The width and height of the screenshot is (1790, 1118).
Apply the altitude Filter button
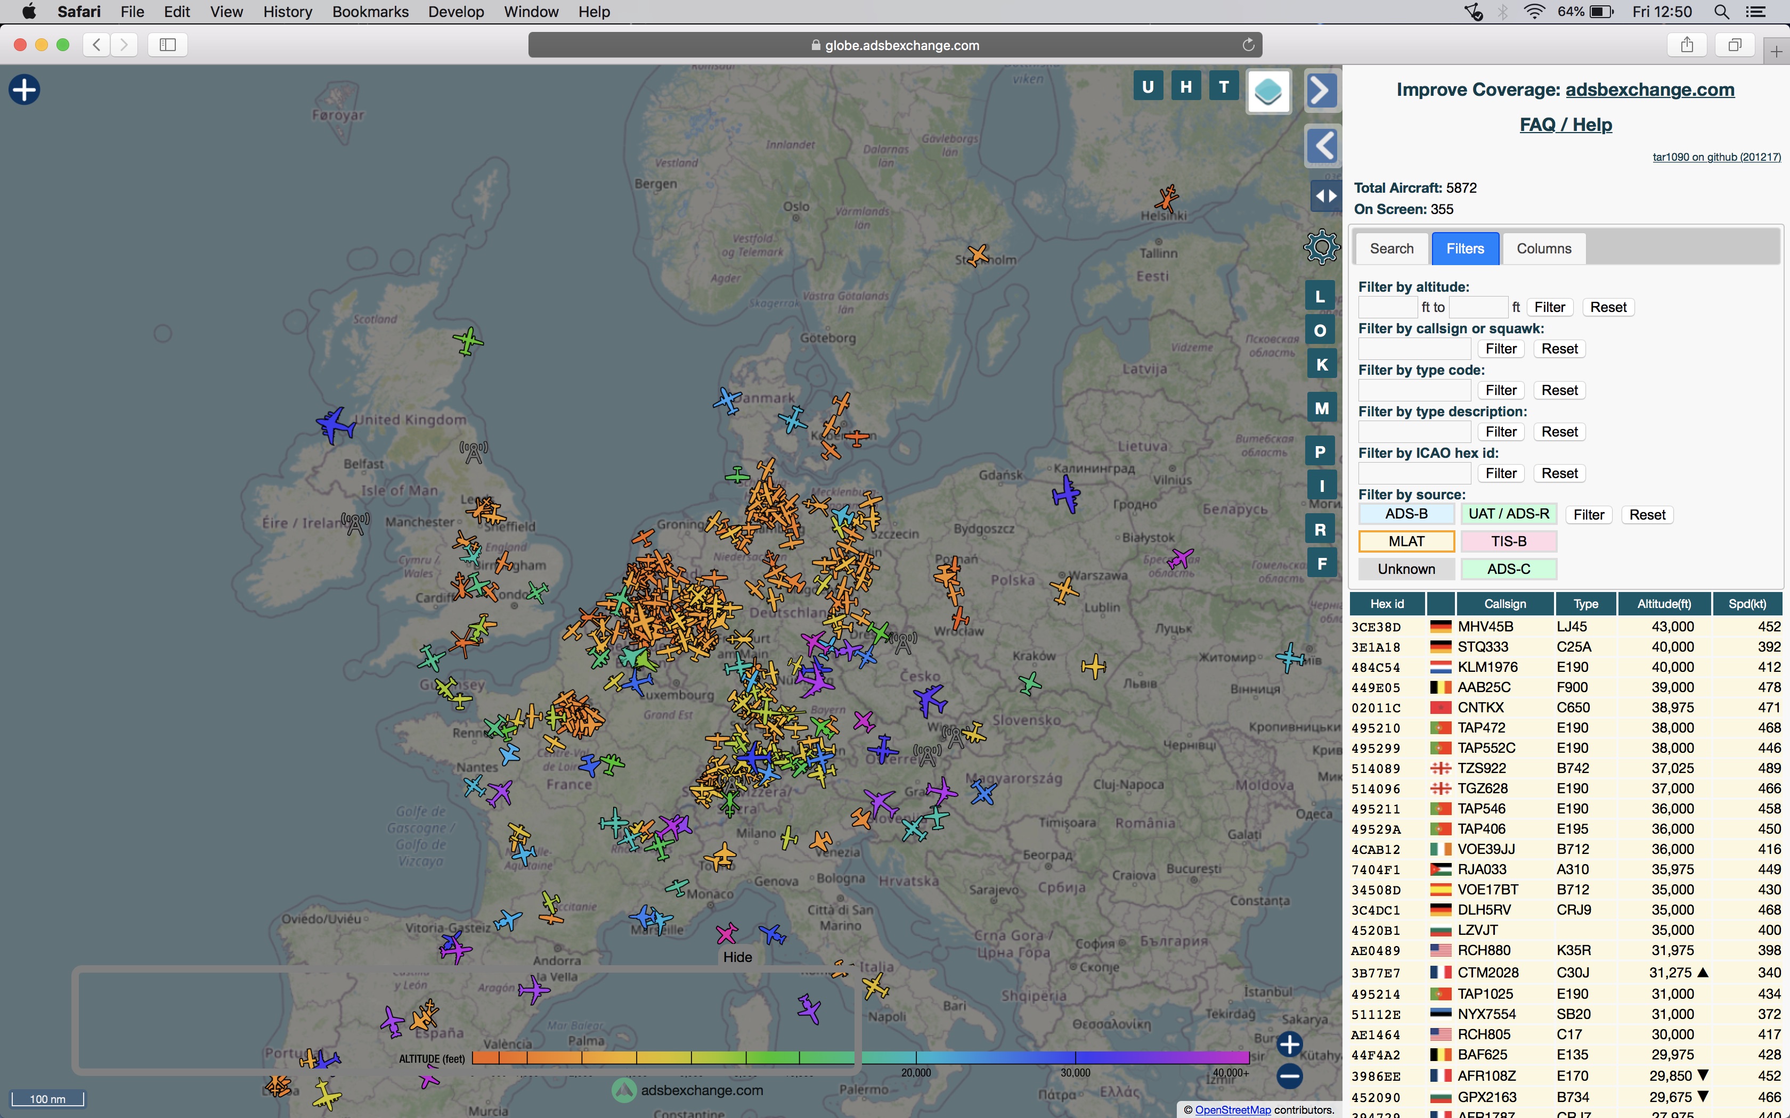tap(1550, 307)
